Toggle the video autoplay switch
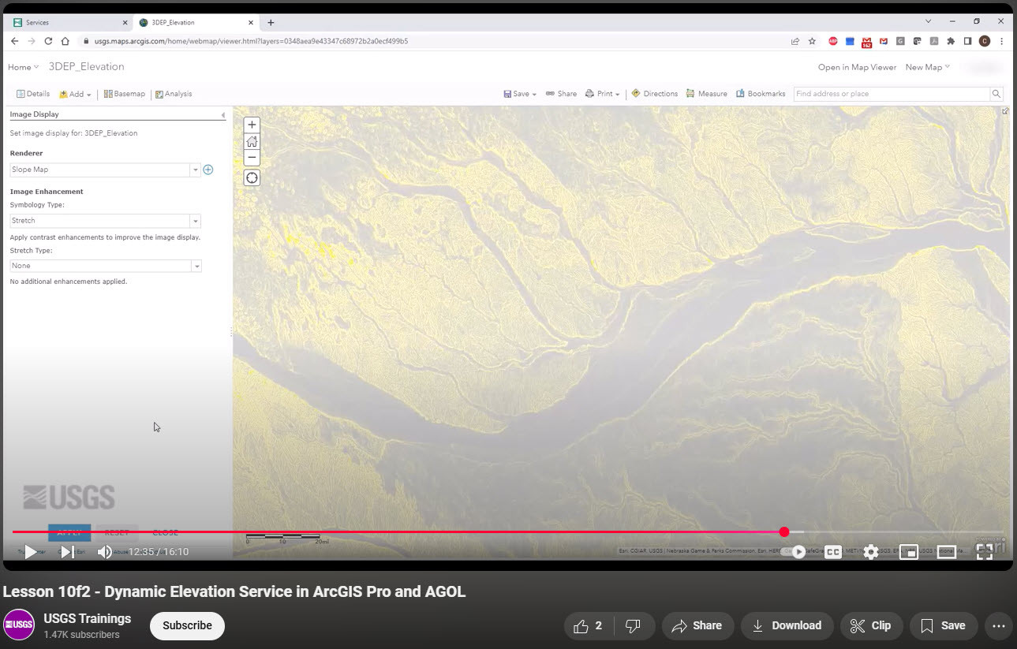The width and height of the screenshot is (1017, 649). [795, 552]
